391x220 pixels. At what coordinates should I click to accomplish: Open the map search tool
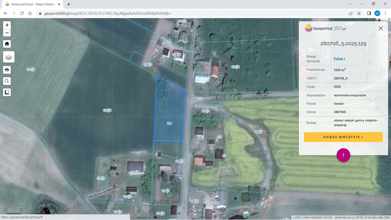click(7, 81)
